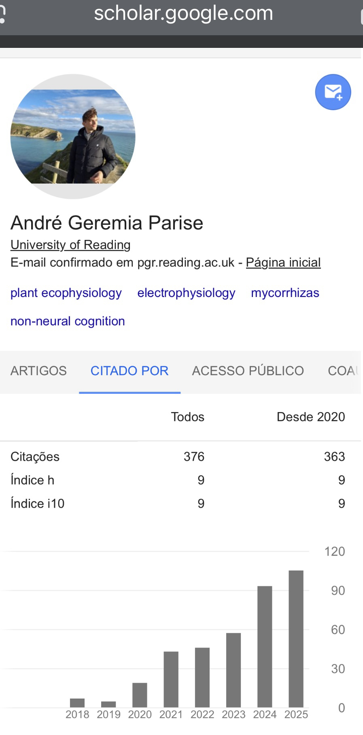Switch to the ACESSO PÚBLICO tab
This screenshot has height=735, width=363.
pyautogui.click(x=248, y=371)
